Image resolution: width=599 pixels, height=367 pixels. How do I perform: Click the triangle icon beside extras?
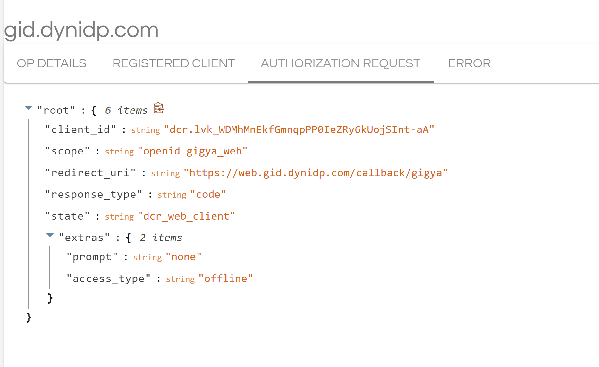(50, 235)
